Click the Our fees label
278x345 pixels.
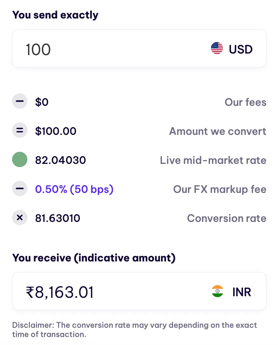click(246, 102)
